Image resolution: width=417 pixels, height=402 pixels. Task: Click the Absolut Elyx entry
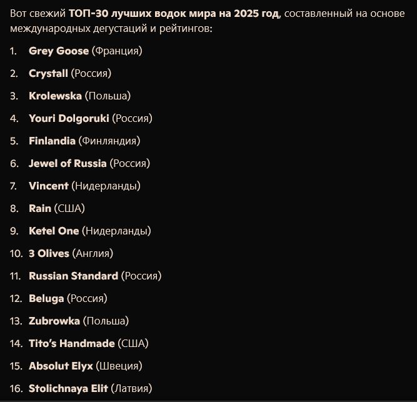click(61, 366)
